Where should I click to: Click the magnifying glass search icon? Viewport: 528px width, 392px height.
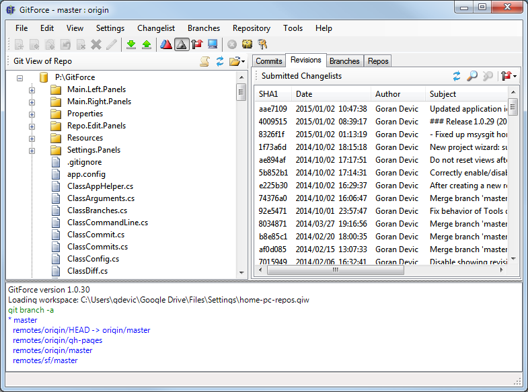coord(472,76)
